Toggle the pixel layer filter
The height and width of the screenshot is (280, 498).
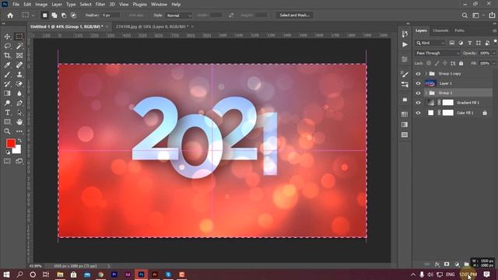[x=451, y=43]
